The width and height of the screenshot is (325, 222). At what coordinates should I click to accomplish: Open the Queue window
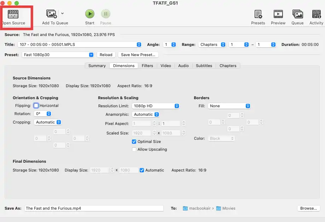[x=297, y=14]
